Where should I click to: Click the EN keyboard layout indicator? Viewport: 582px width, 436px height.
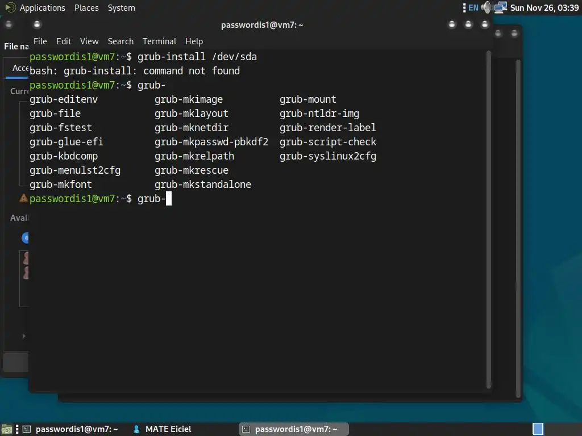pos(473,8)
